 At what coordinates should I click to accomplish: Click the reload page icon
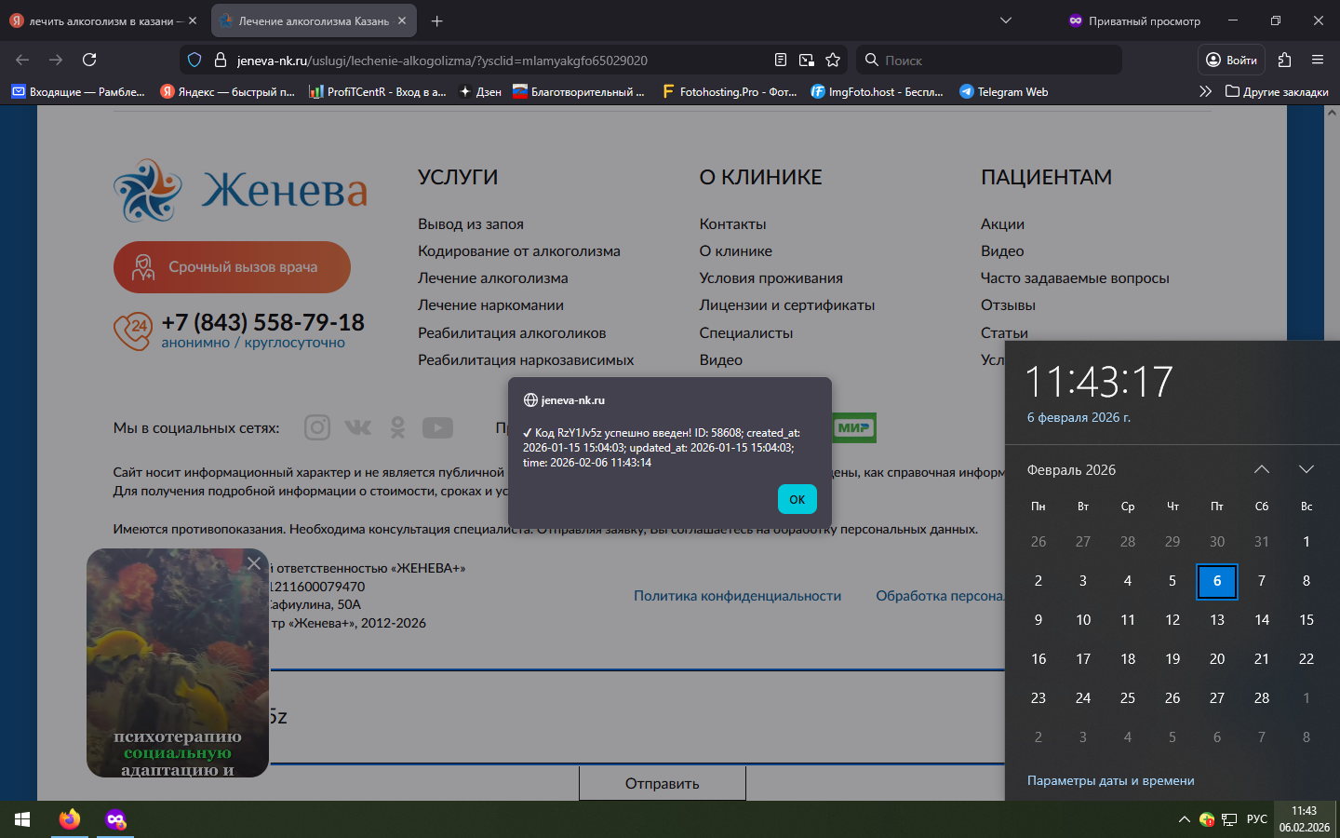click(x=89, y=60)
